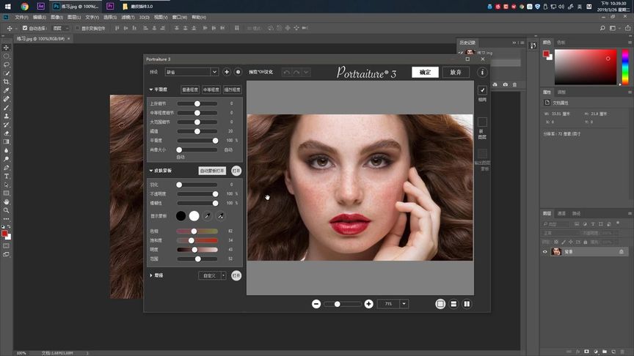Click the add preset plus icon
This screenshot has width=634, height=356.
pos(227,73)
